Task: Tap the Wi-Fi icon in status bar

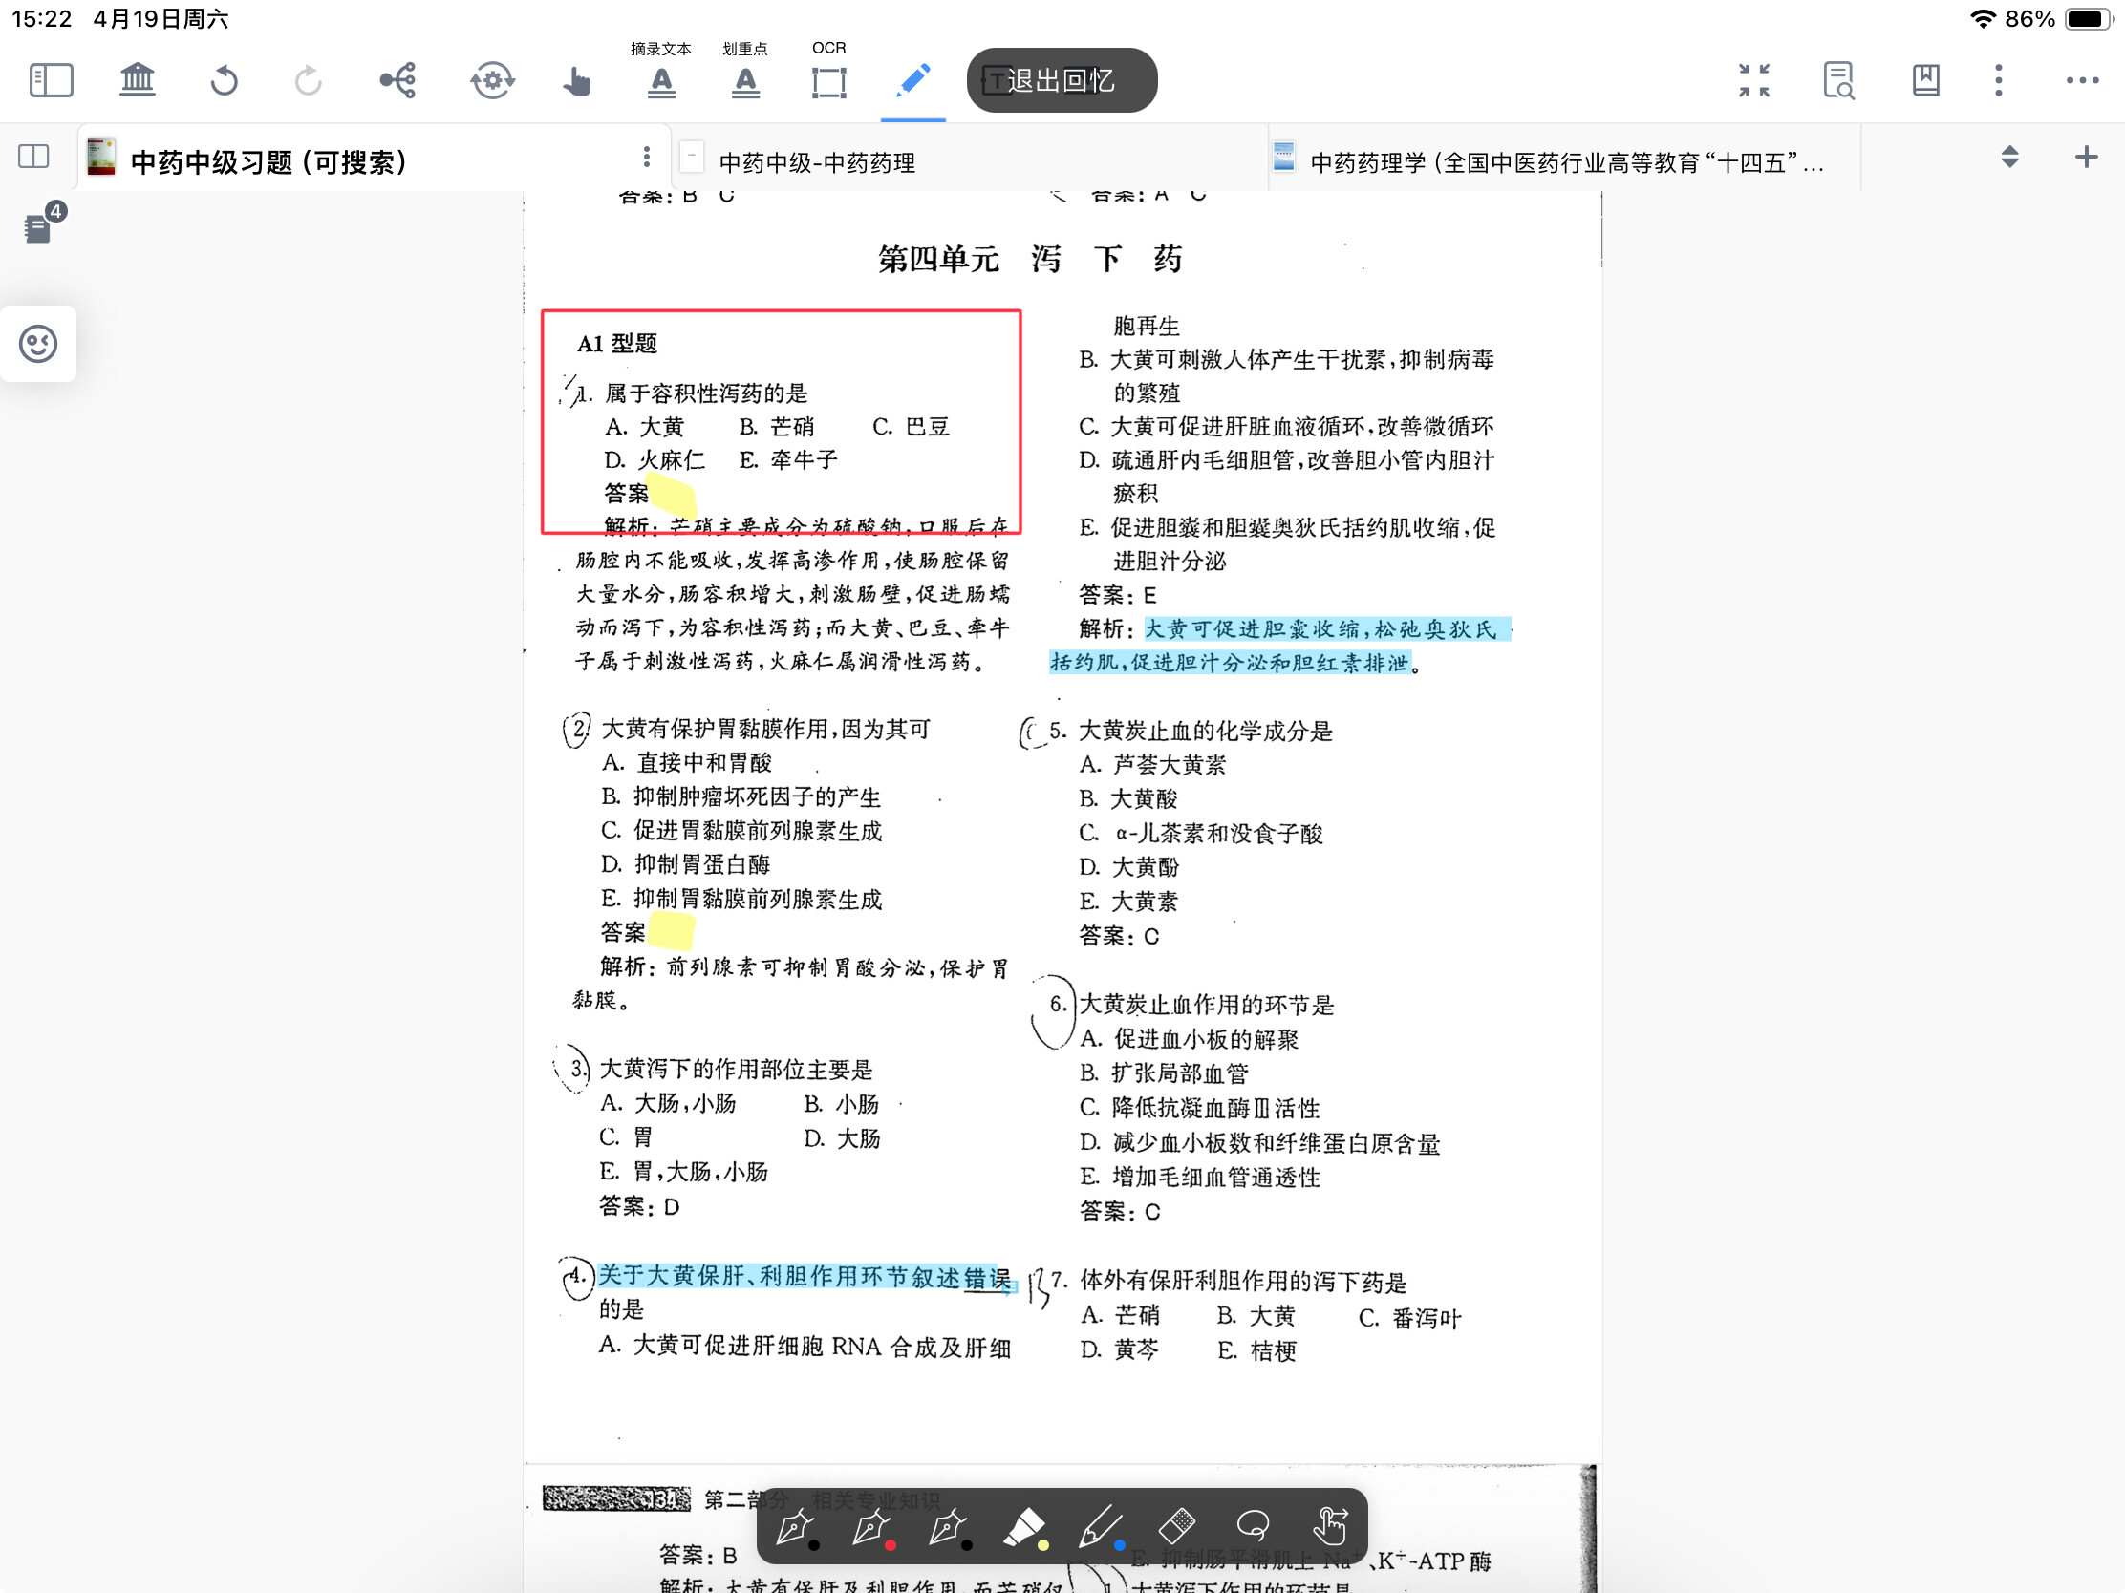Action: coord(1982,19)
